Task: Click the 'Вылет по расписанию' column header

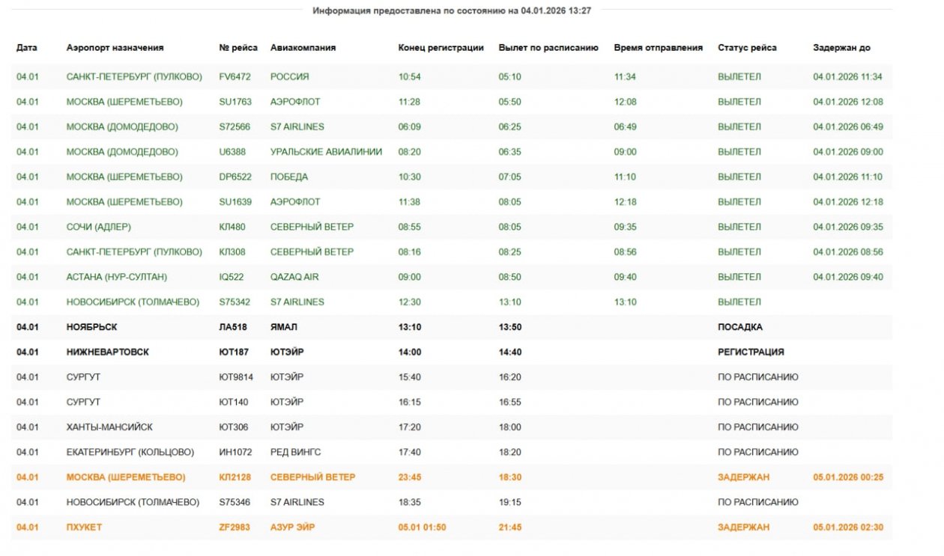Action: [548, 48]
